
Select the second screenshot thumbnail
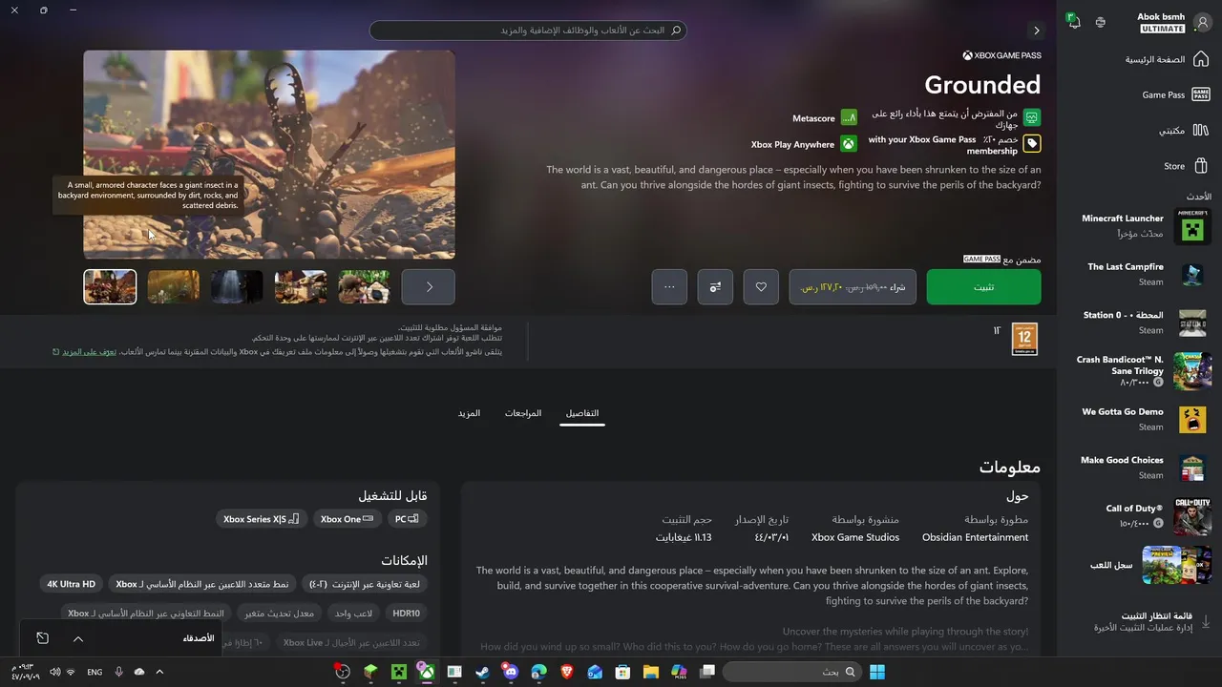[x=174, y=286]
